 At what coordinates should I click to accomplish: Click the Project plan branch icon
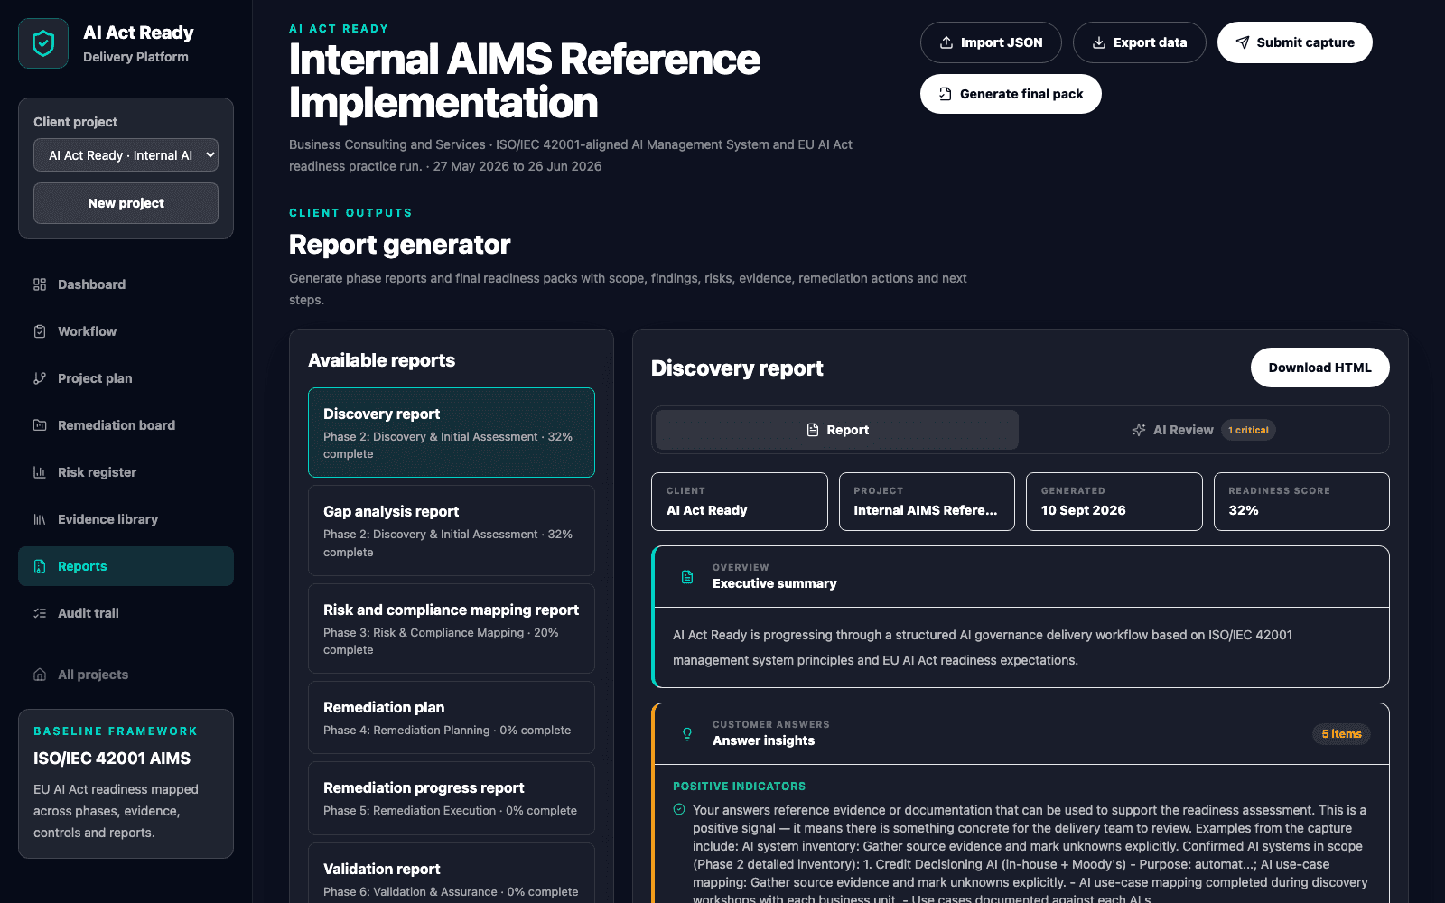(40, 378)
